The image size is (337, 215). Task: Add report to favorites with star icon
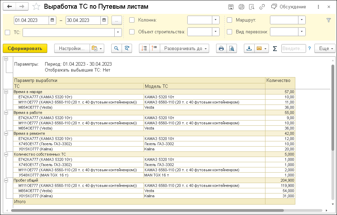coord(36,7)
